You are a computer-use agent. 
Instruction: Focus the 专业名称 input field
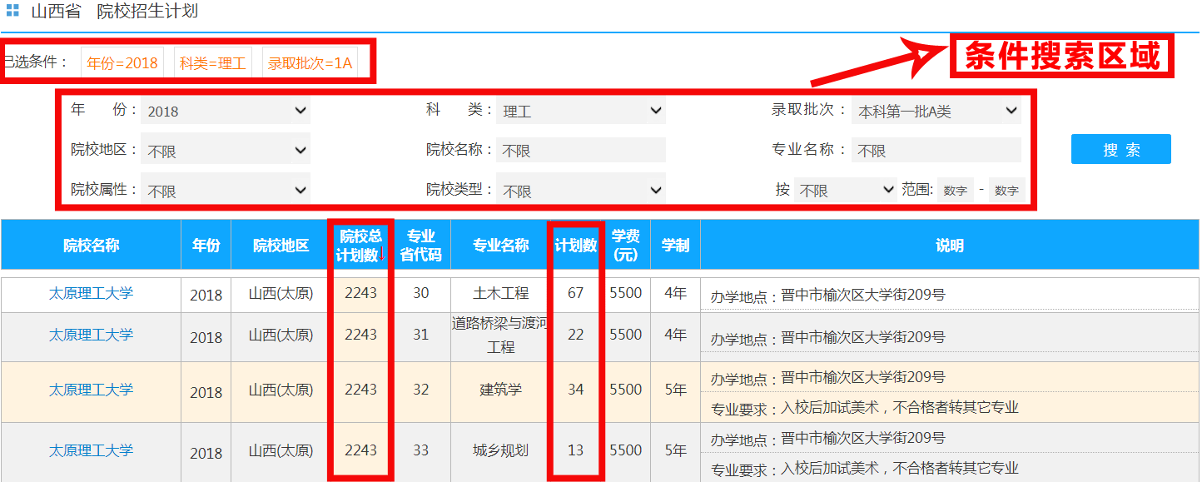(936, 151)
